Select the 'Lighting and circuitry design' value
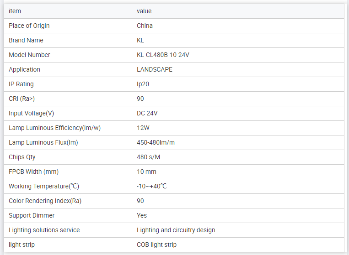Screen dimensions: 349x255 (x=176, y=230)
